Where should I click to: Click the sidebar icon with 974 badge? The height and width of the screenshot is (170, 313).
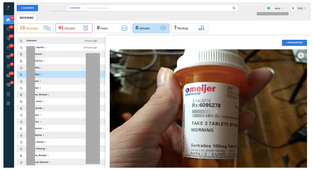click(8, 38)
